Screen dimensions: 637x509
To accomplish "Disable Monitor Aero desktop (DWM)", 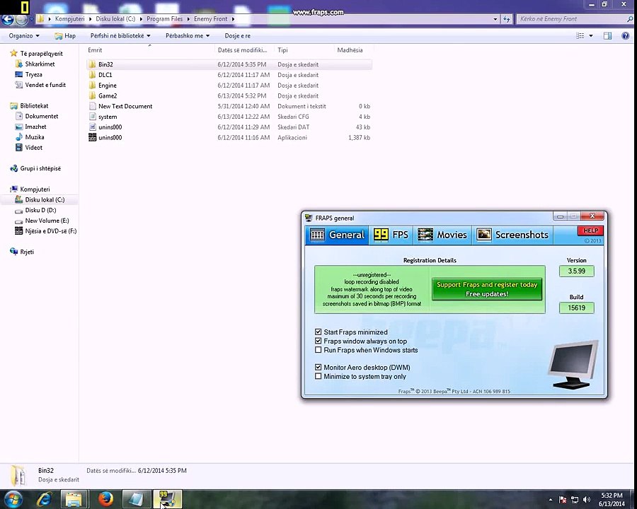I will 318,368.
